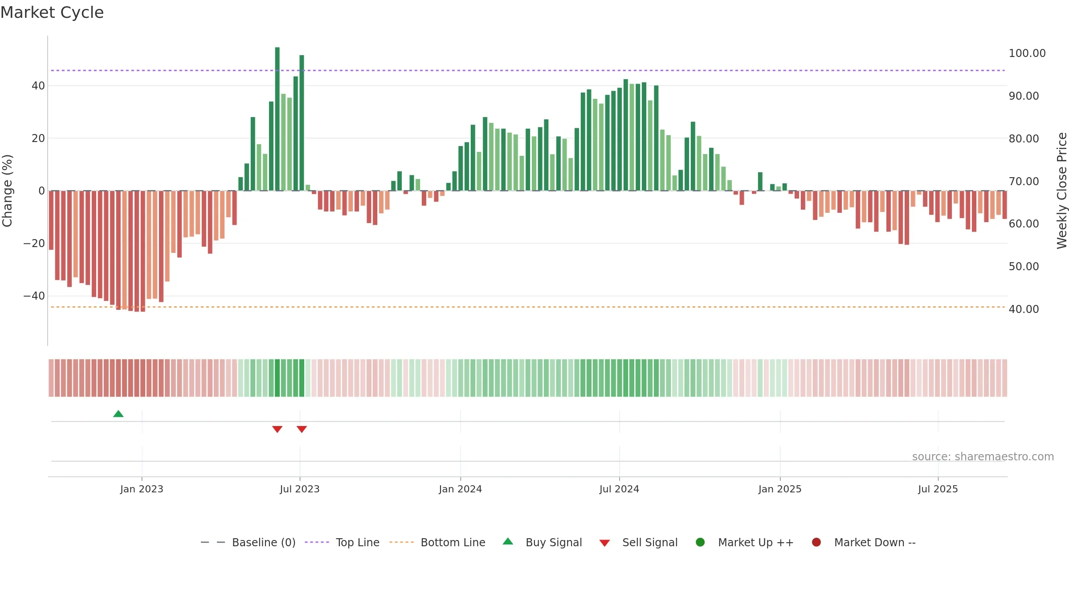Click the 40 tick on the Change (%) axis
The height and width of the screenshot is (601, 1069).
tap(38, 86)
